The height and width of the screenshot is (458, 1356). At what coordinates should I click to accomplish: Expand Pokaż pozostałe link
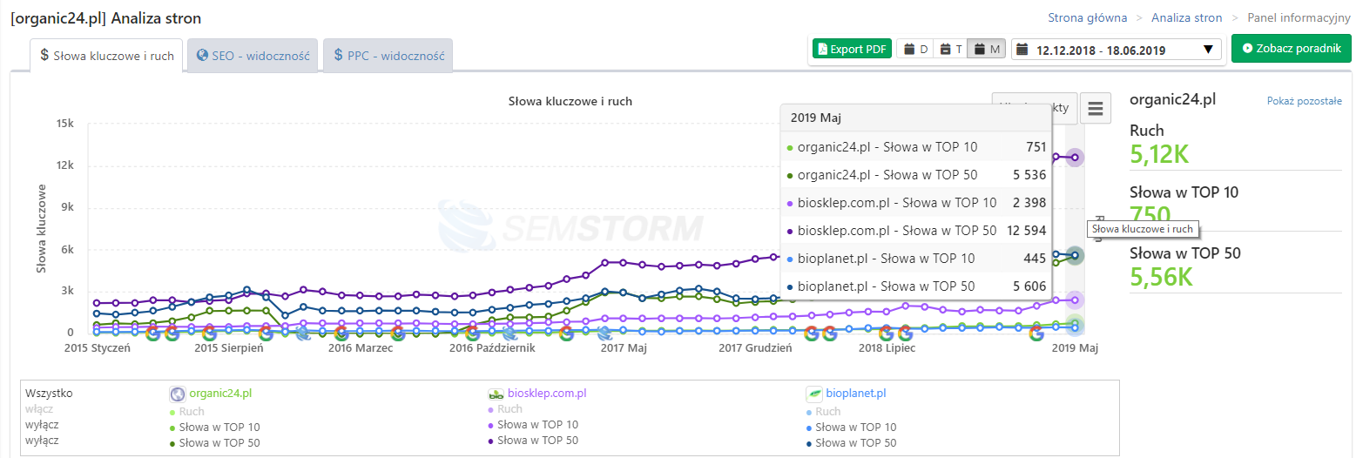click(1304, 101)
